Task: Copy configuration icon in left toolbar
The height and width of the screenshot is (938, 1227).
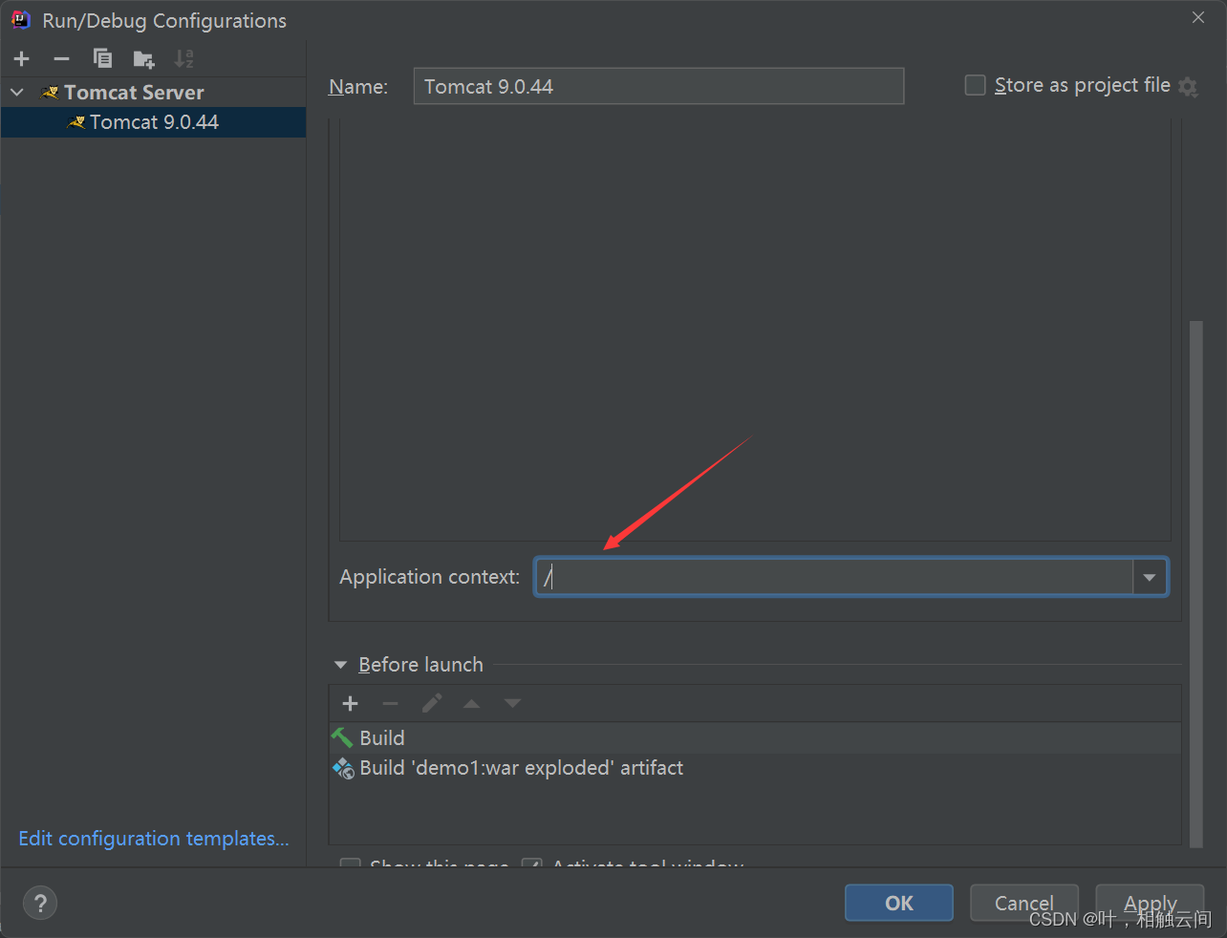Action: 102,59
